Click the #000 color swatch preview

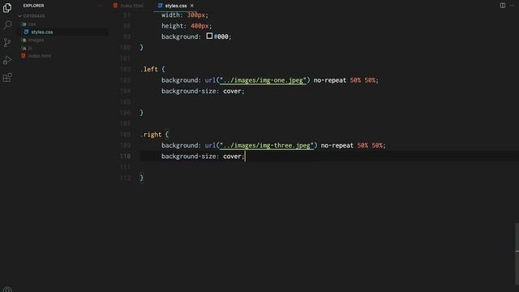coord(209,36)
